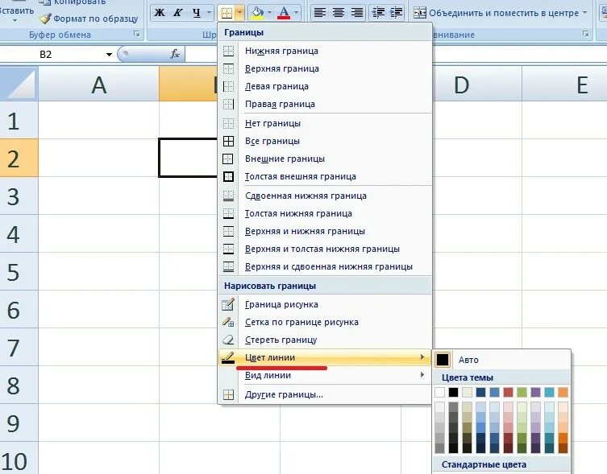This screenshot has width=607, height=474.
Task: Click Верхняя и нижняя границы icon
Action: tap(228, 231)
